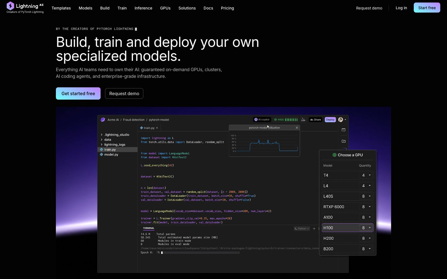Click Request demo button below the headline
This screenshot has width=447, height=279.
[124, 93]
